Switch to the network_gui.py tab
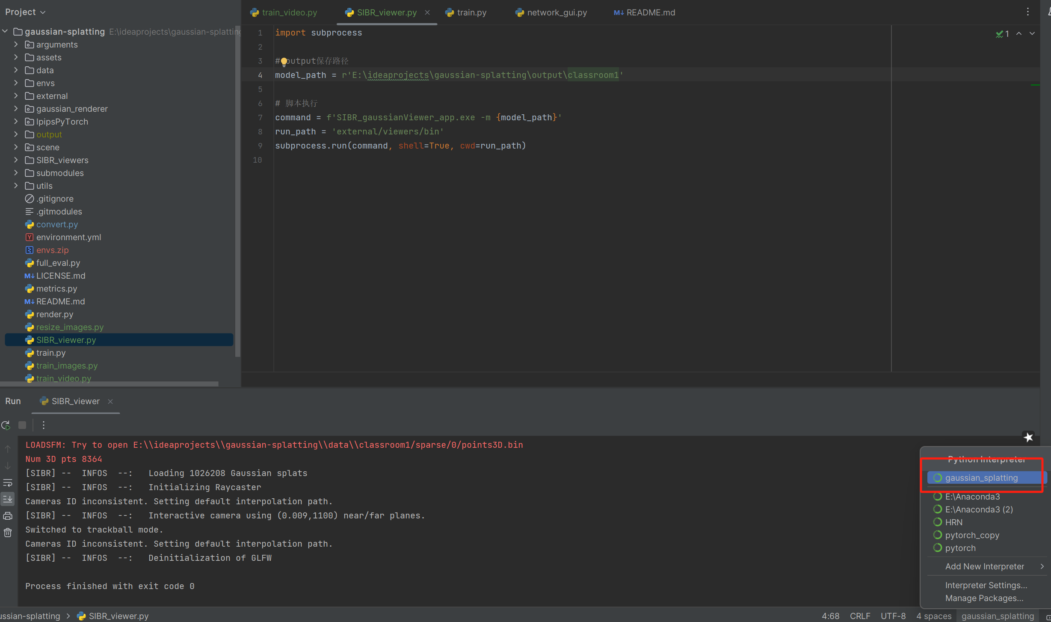 [551, 12]
